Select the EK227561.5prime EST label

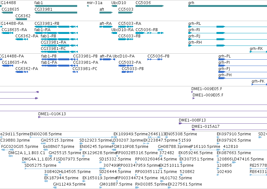pyautogui.click(x=185, y=184)
